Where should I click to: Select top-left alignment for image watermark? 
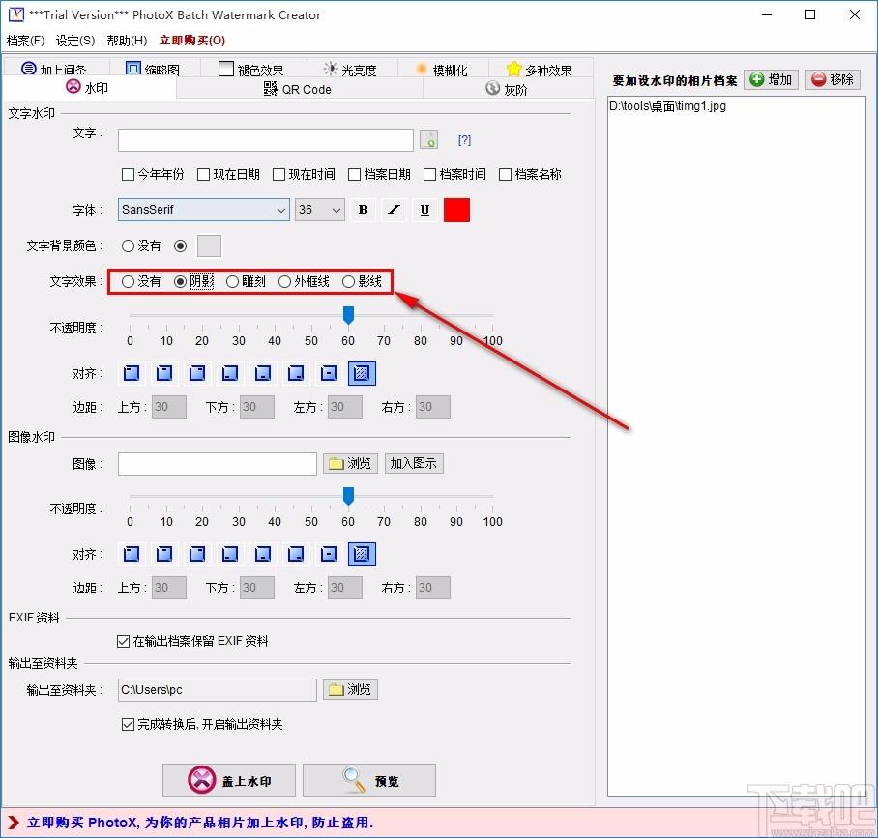point(132,554)
